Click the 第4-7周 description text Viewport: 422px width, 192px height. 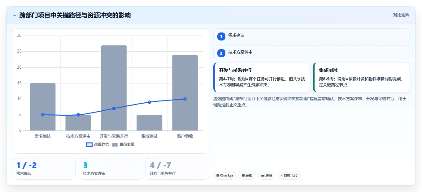[262, 82]
